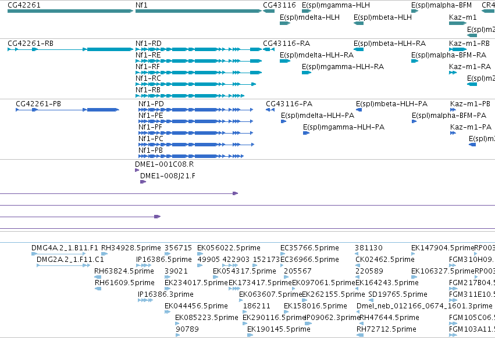Select EST EK234017.5prime
The height and width of the screenshot is (338, 495).
[168, 289]
